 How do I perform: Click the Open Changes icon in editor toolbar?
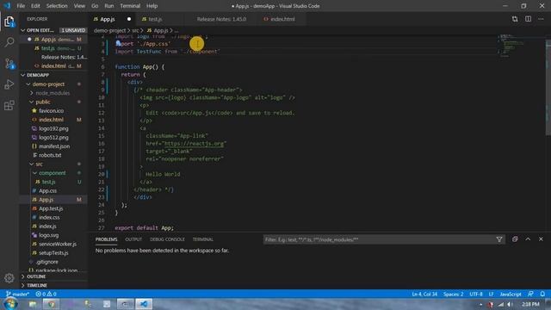pyautogui.click(x=515, y=19)
